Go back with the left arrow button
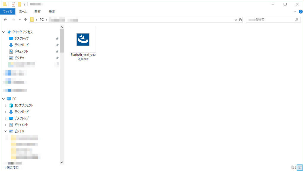Viewport: 304px width, 171px height. (5, 20)
